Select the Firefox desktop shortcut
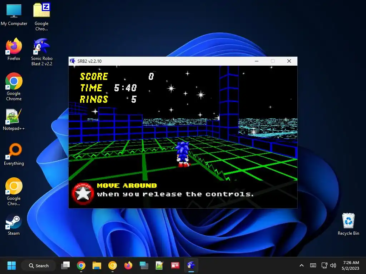366x274 pixels. click(x=14, y=49)
